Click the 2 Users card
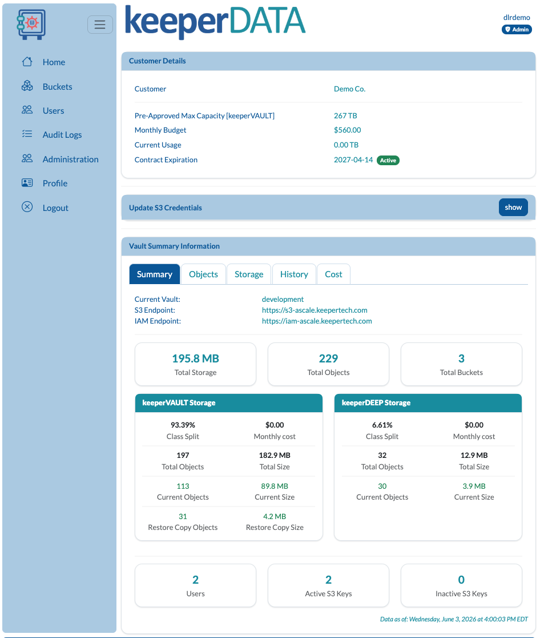The height and width of the screenshot is (638, 544). 195,585
